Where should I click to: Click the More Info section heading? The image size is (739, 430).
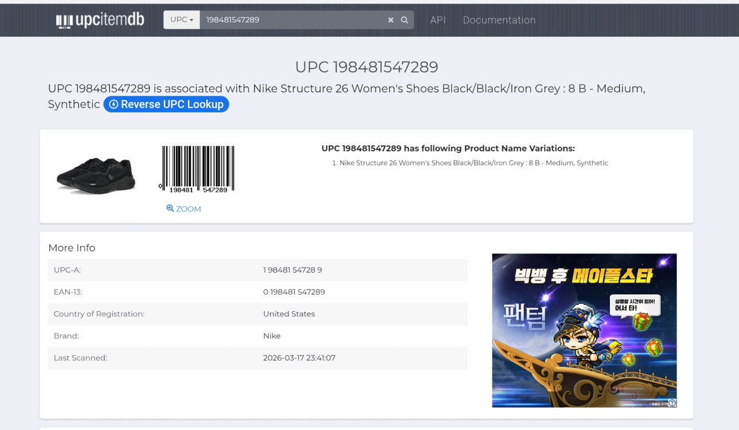pos(72,248)
